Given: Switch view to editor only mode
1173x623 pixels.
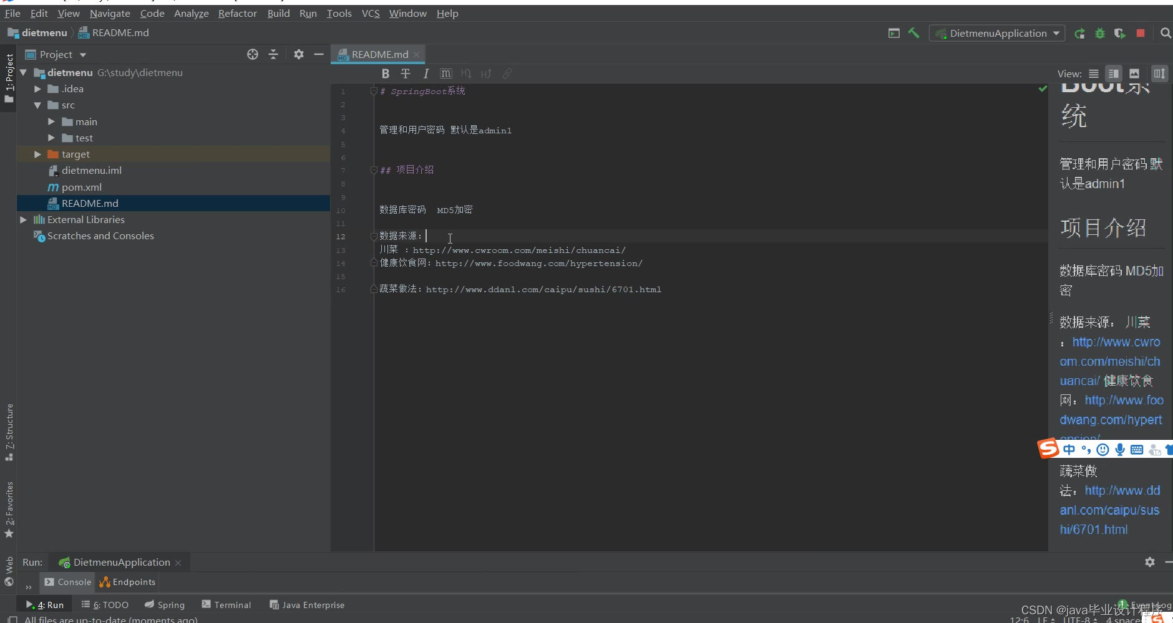Looking at the screenshot, I should [x=1094, y=74].
